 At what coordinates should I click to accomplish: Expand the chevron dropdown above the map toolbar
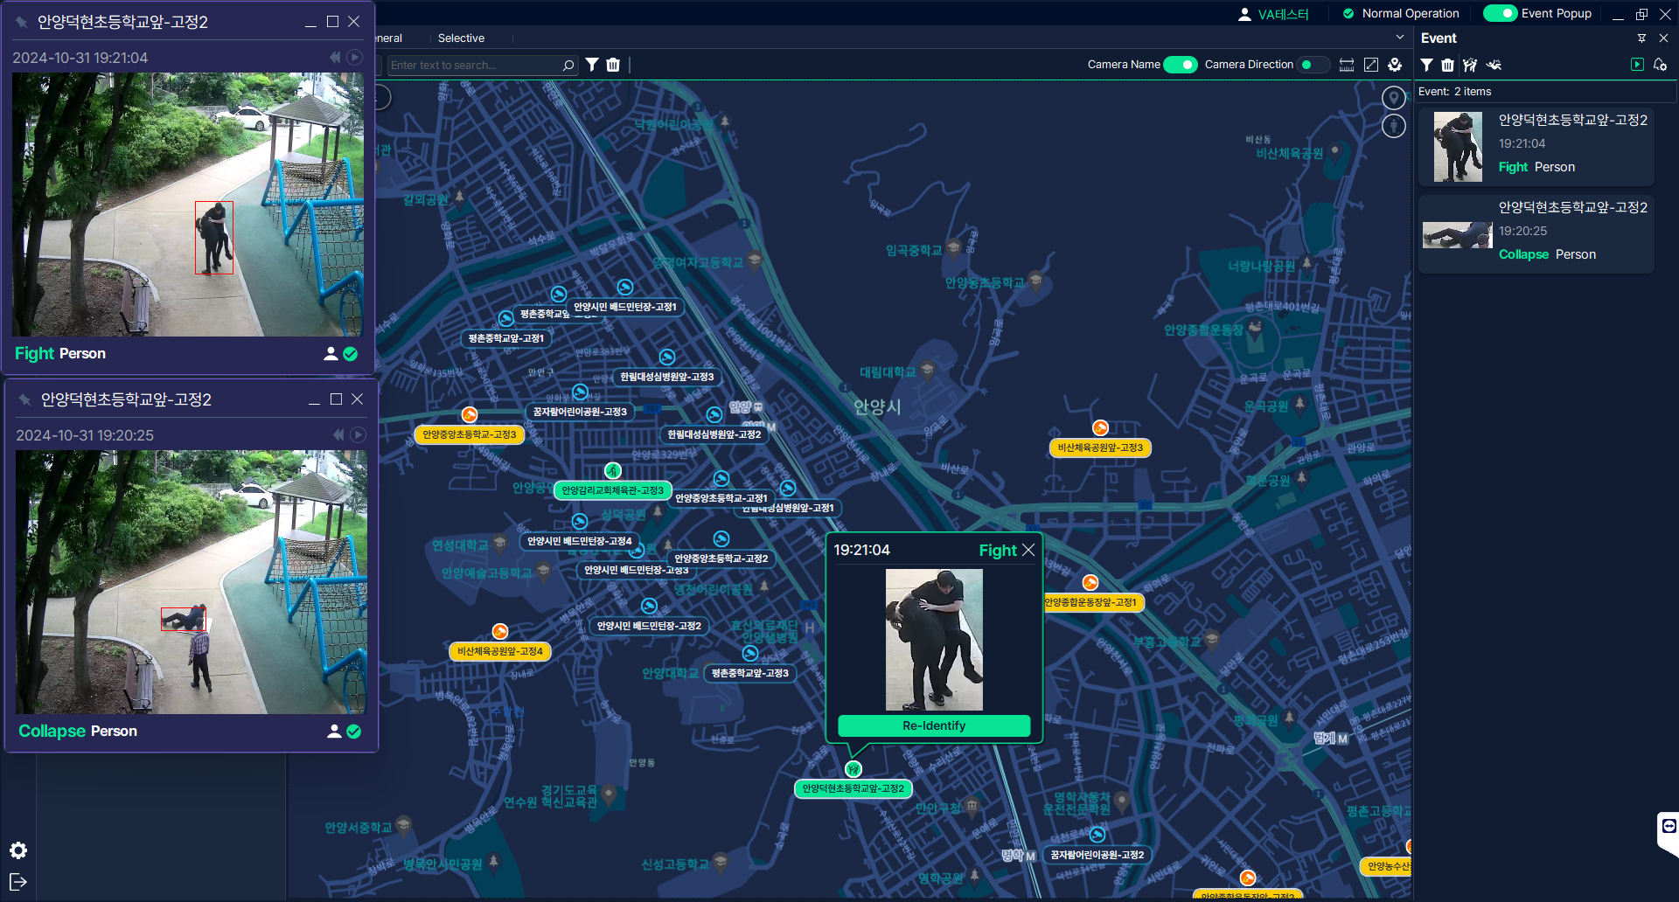[1400, 38]
